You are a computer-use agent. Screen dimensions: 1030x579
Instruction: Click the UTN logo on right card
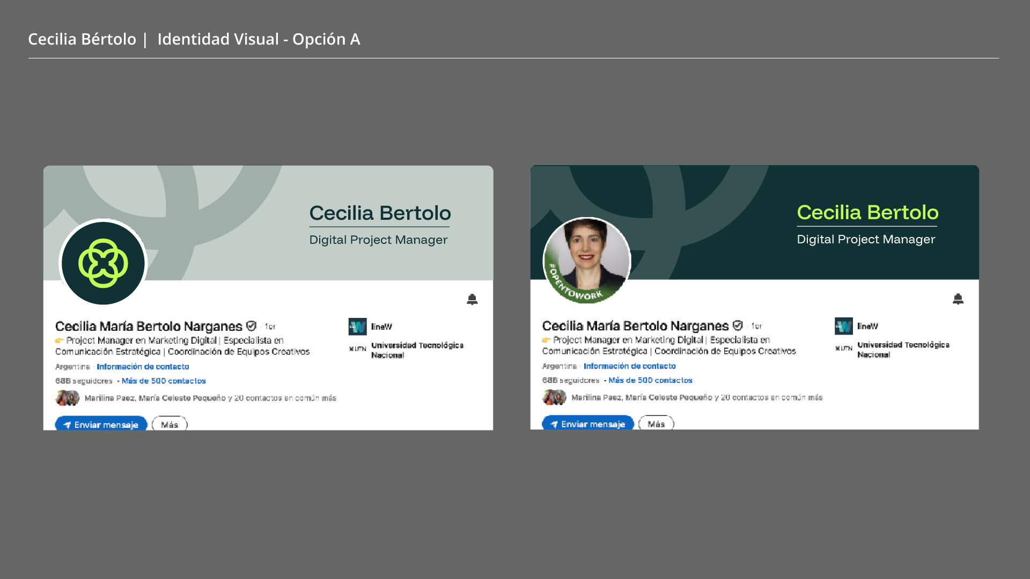843,348
